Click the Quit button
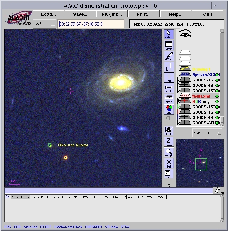 click(208, 14)
